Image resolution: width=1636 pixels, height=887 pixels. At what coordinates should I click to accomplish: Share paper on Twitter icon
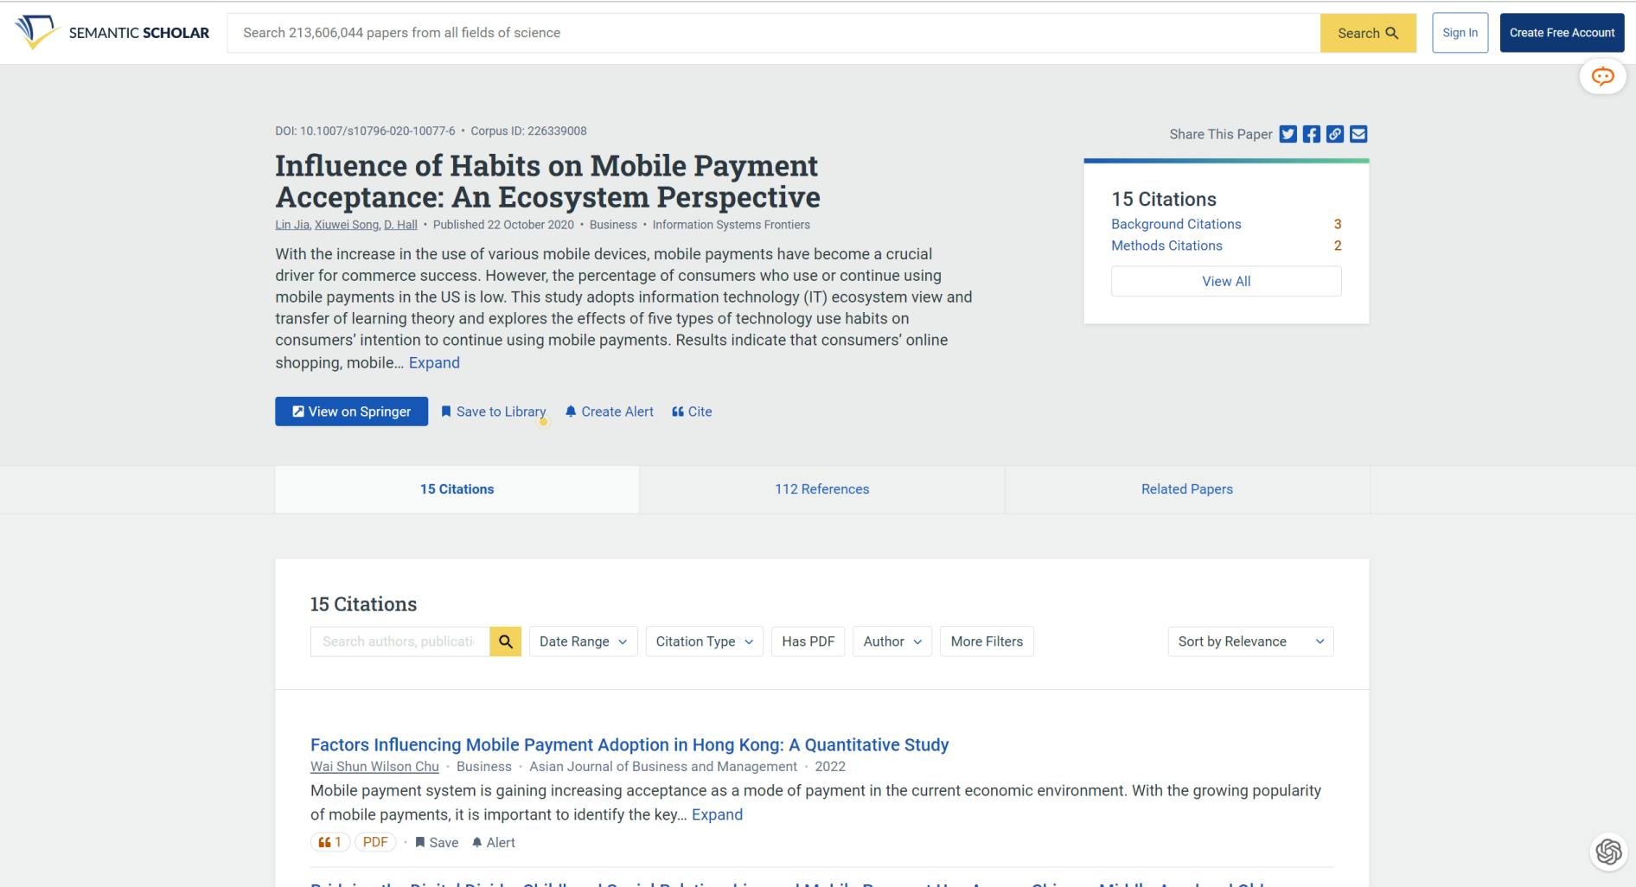(x=1288, y=134)
